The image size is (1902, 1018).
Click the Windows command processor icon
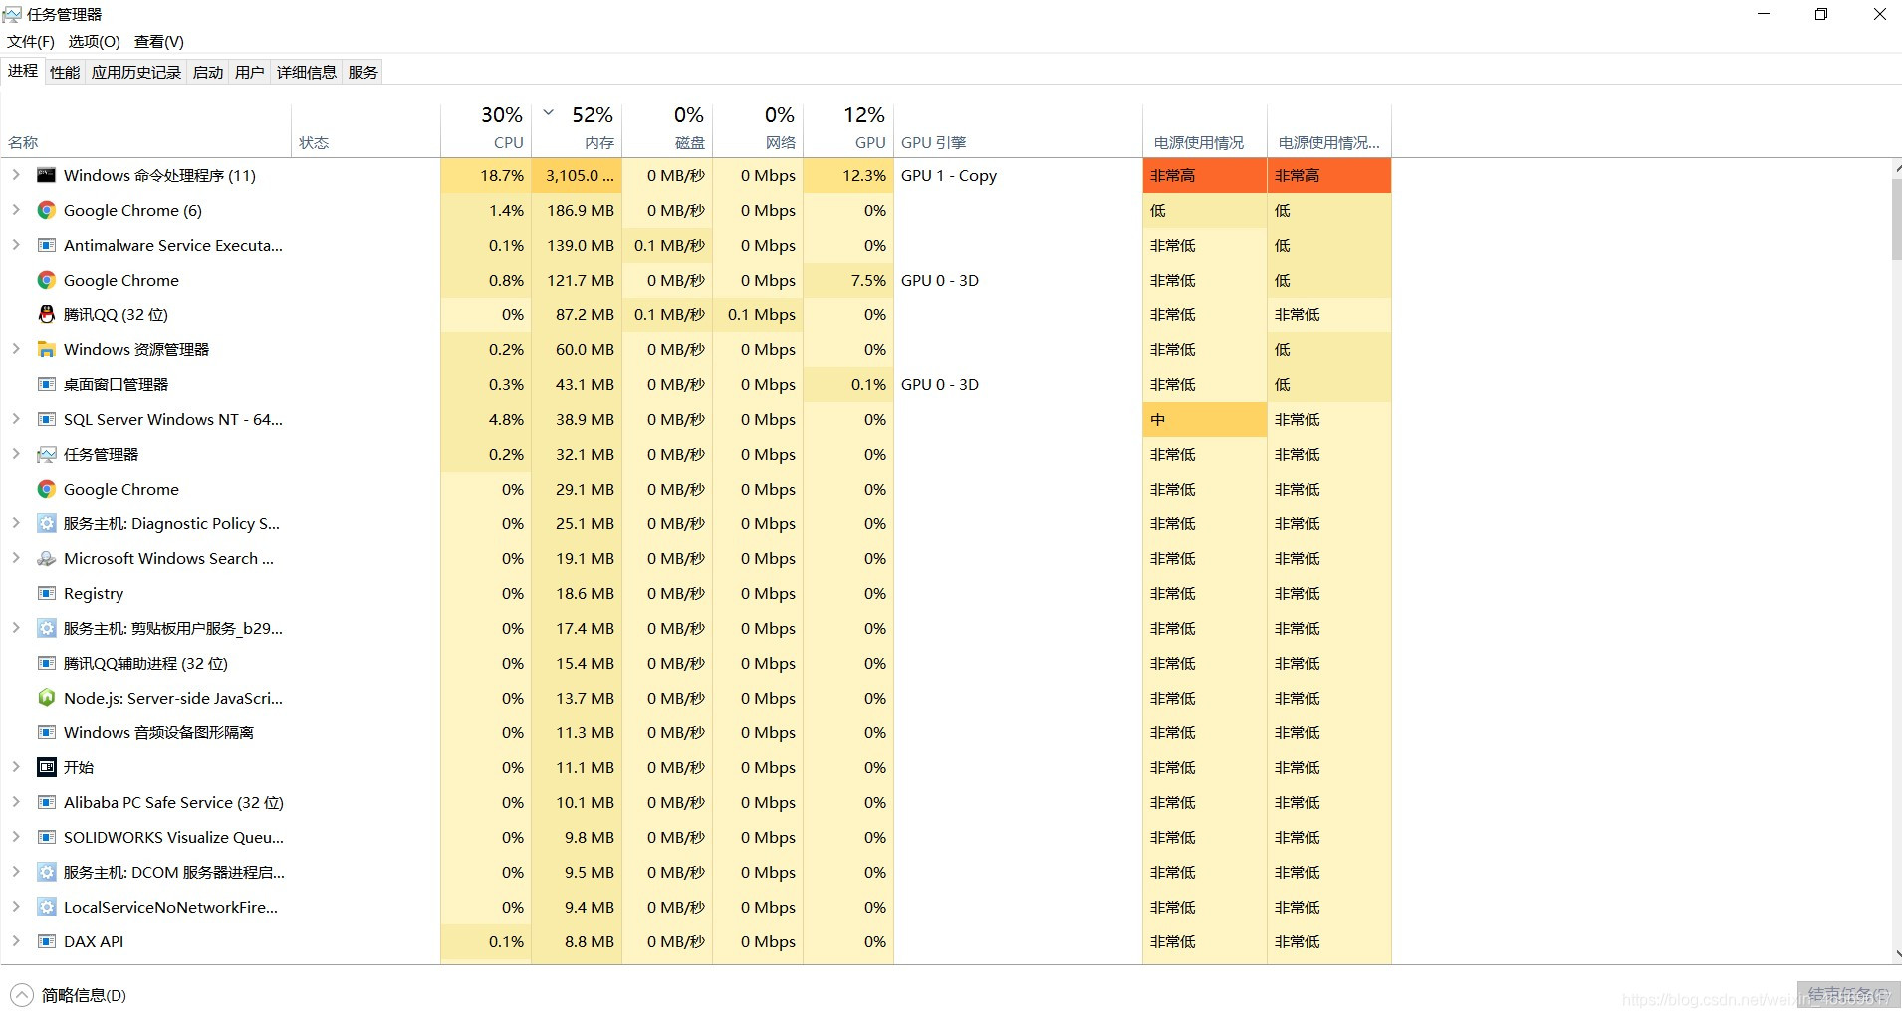[46, 175]
